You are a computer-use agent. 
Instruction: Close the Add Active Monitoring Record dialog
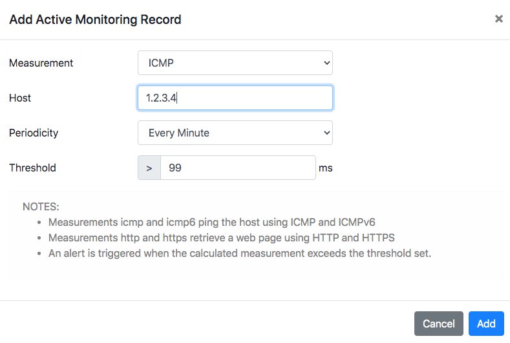(498, 19)
